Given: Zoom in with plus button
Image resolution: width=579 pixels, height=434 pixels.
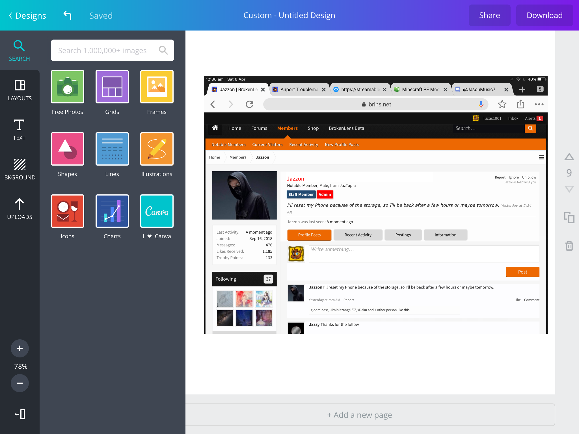Looking at the screenshot, I should click(20, 348).
